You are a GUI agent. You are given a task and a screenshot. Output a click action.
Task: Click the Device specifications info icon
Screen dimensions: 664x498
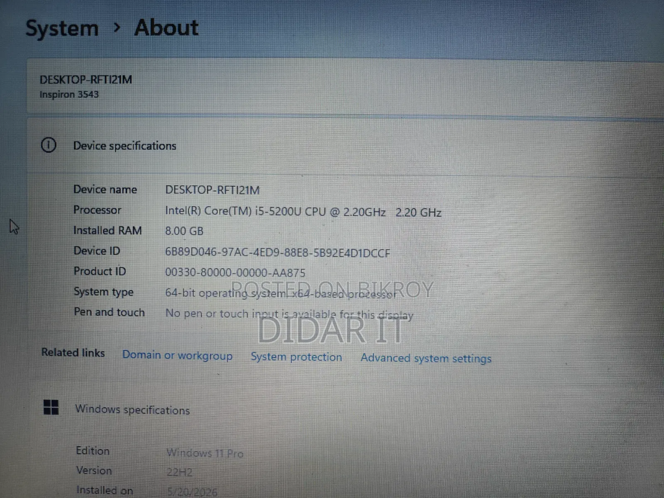coord(49,145)
